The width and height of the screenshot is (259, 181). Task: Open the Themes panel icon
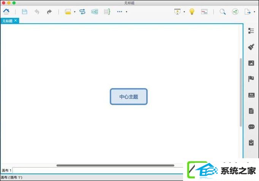[251, 95]
